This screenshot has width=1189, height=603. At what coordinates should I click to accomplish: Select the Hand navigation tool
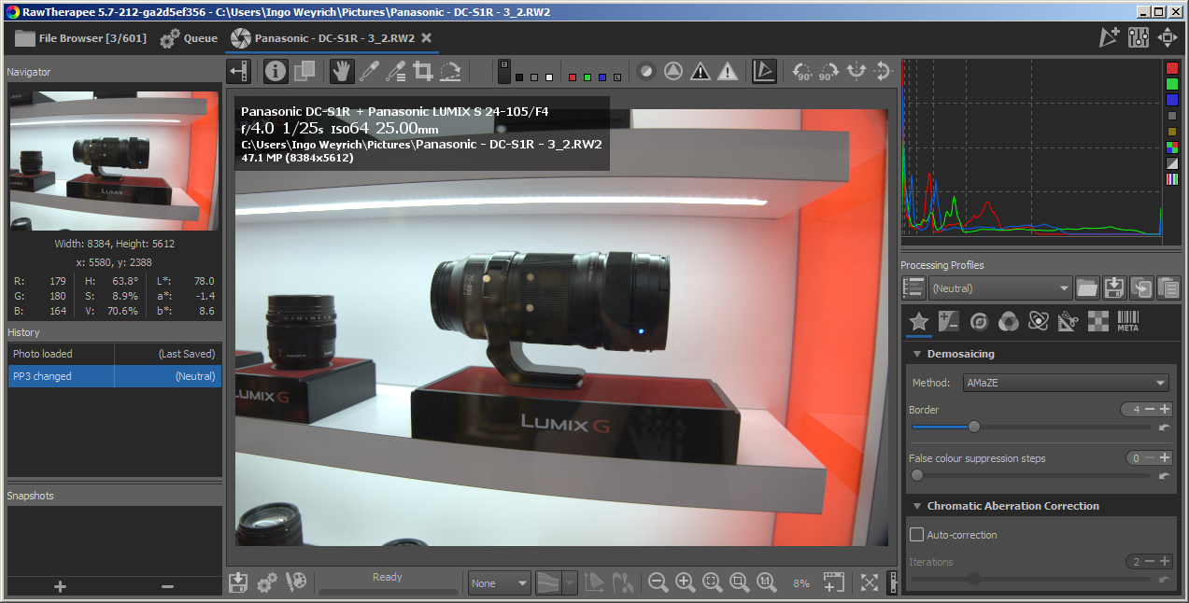tap(342, 71)
